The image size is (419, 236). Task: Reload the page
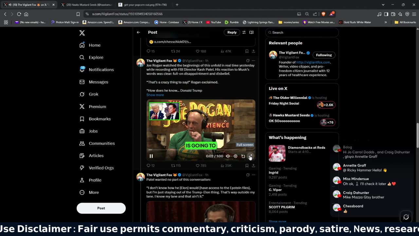[19, 14]
